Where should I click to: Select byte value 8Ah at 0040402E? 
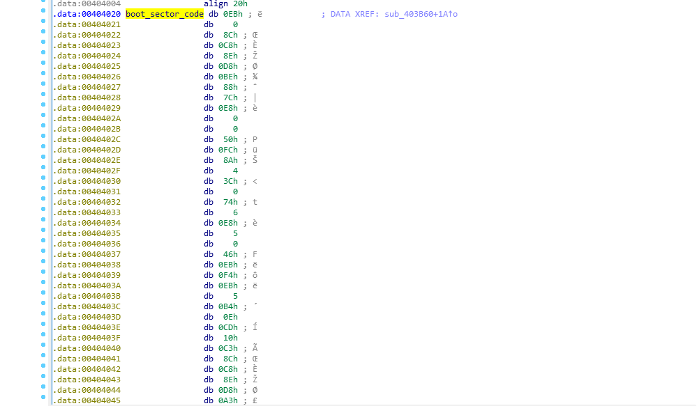coord(230,160)
